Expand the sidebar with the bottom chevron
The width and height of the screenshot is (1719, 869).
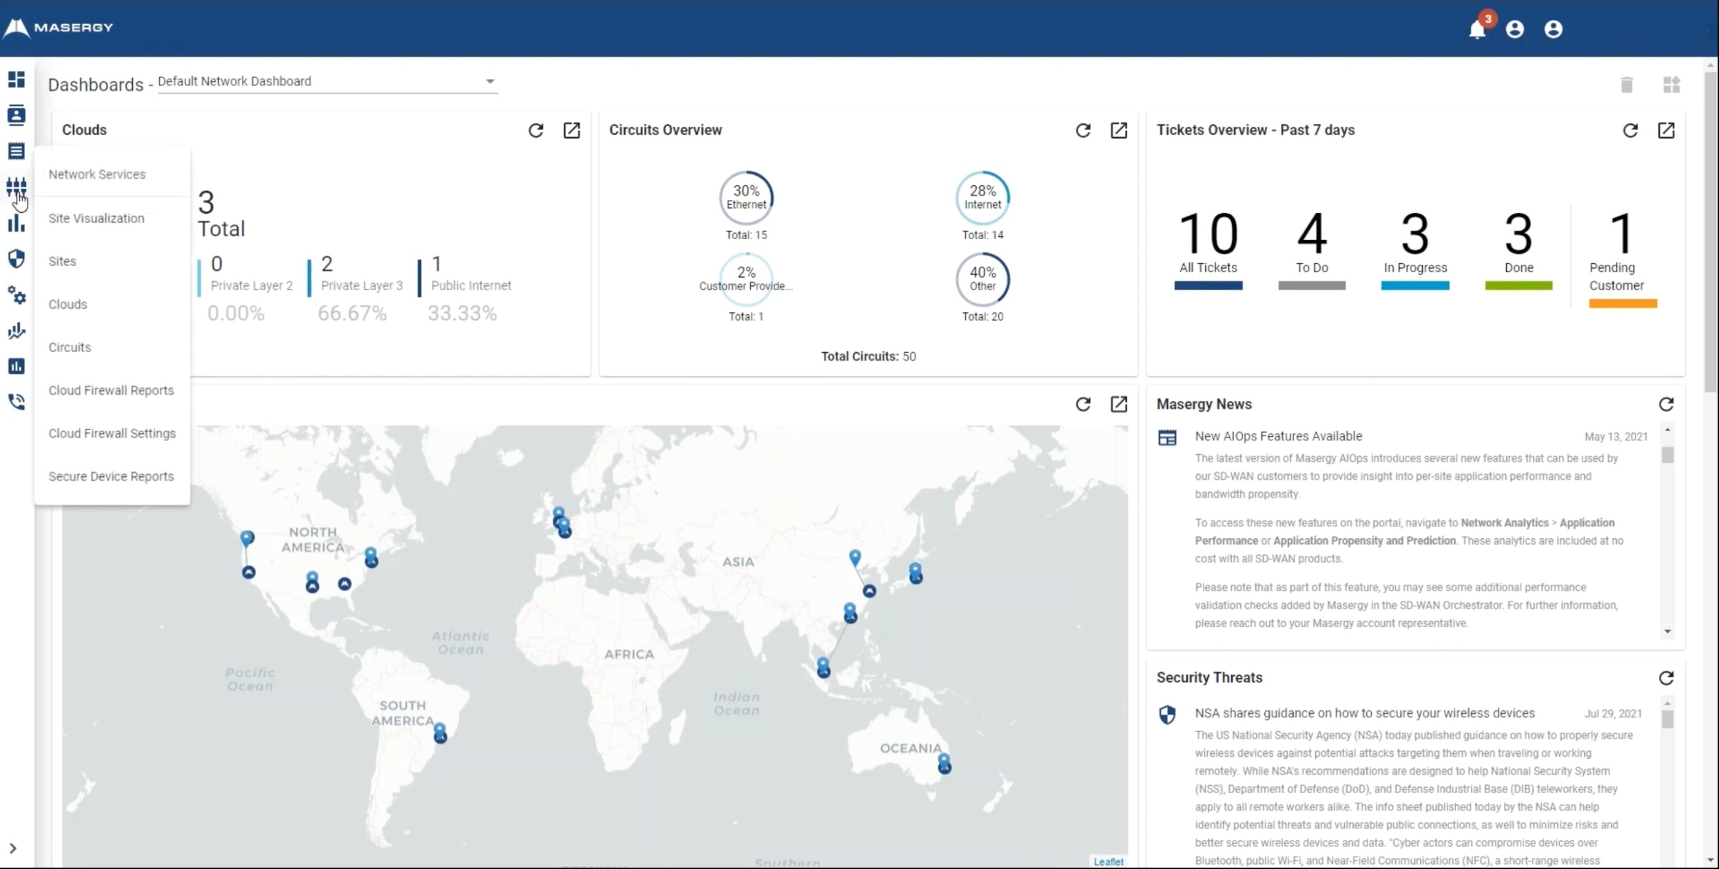[12, 848]
